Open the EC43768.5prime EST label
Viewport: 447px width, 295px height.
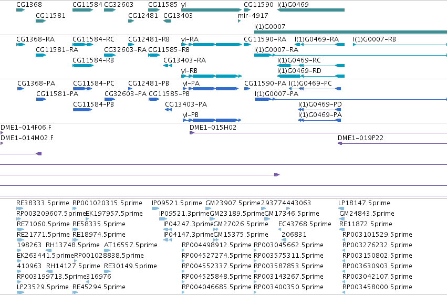[x=305, y=224]
